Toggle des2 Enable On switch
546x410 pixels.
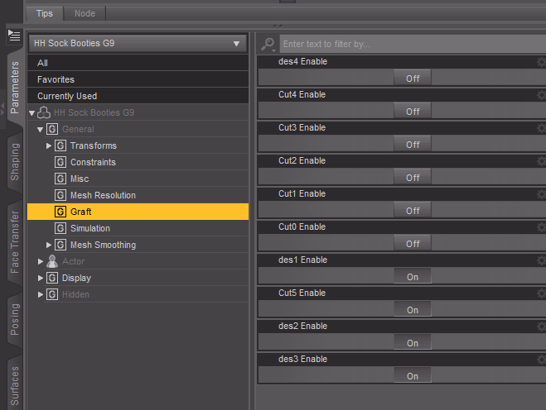pyautogui.click(x=413, y=342)
